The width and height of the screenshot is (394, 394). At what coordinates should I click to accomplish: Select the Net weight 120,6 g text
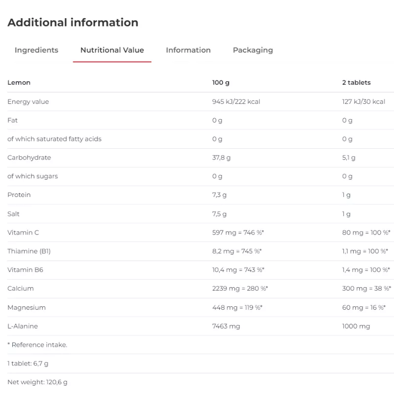(x=37, y=382)
